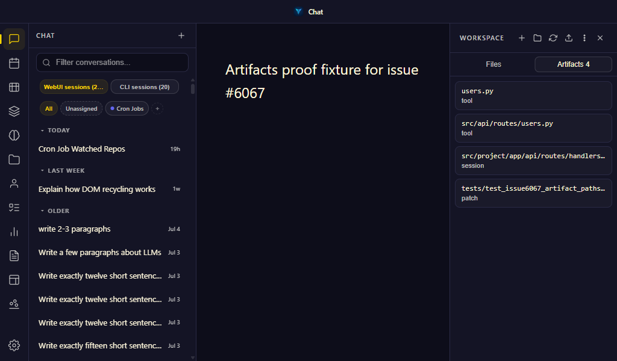This screenshot has height=361, width=617.
Task: Open the src/api/routes/users.py artifact
Action: [533, 128]
